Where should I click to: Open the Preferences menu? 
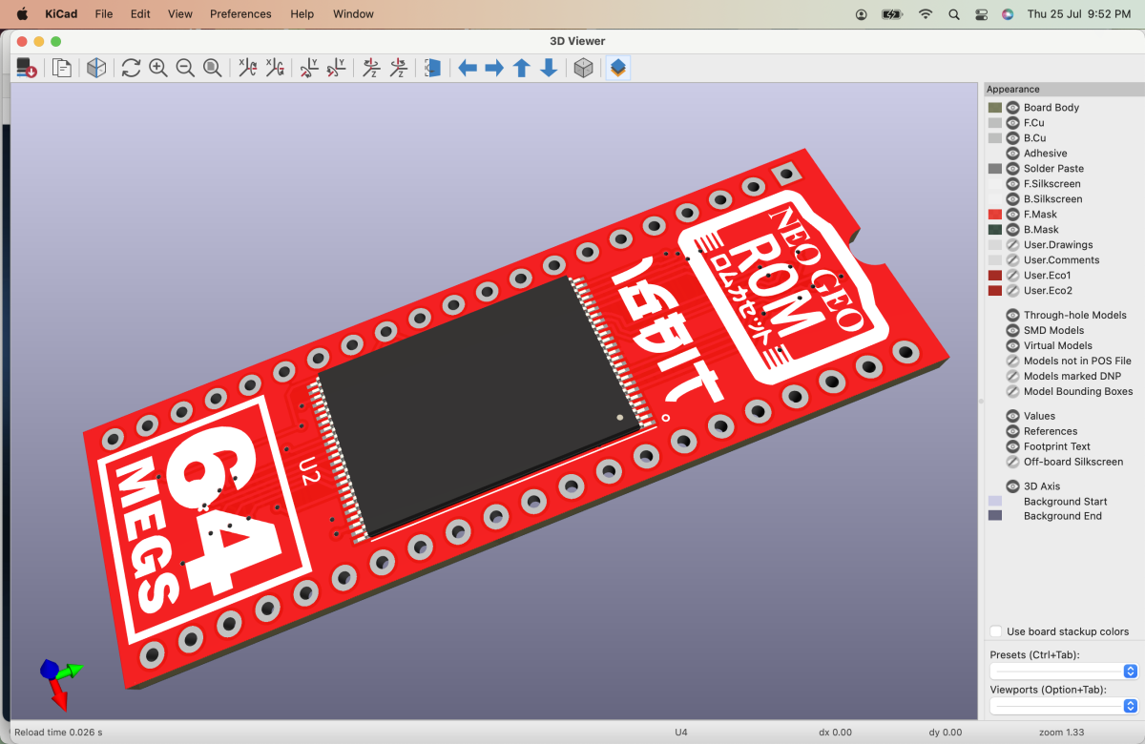[x=240, y=14]
